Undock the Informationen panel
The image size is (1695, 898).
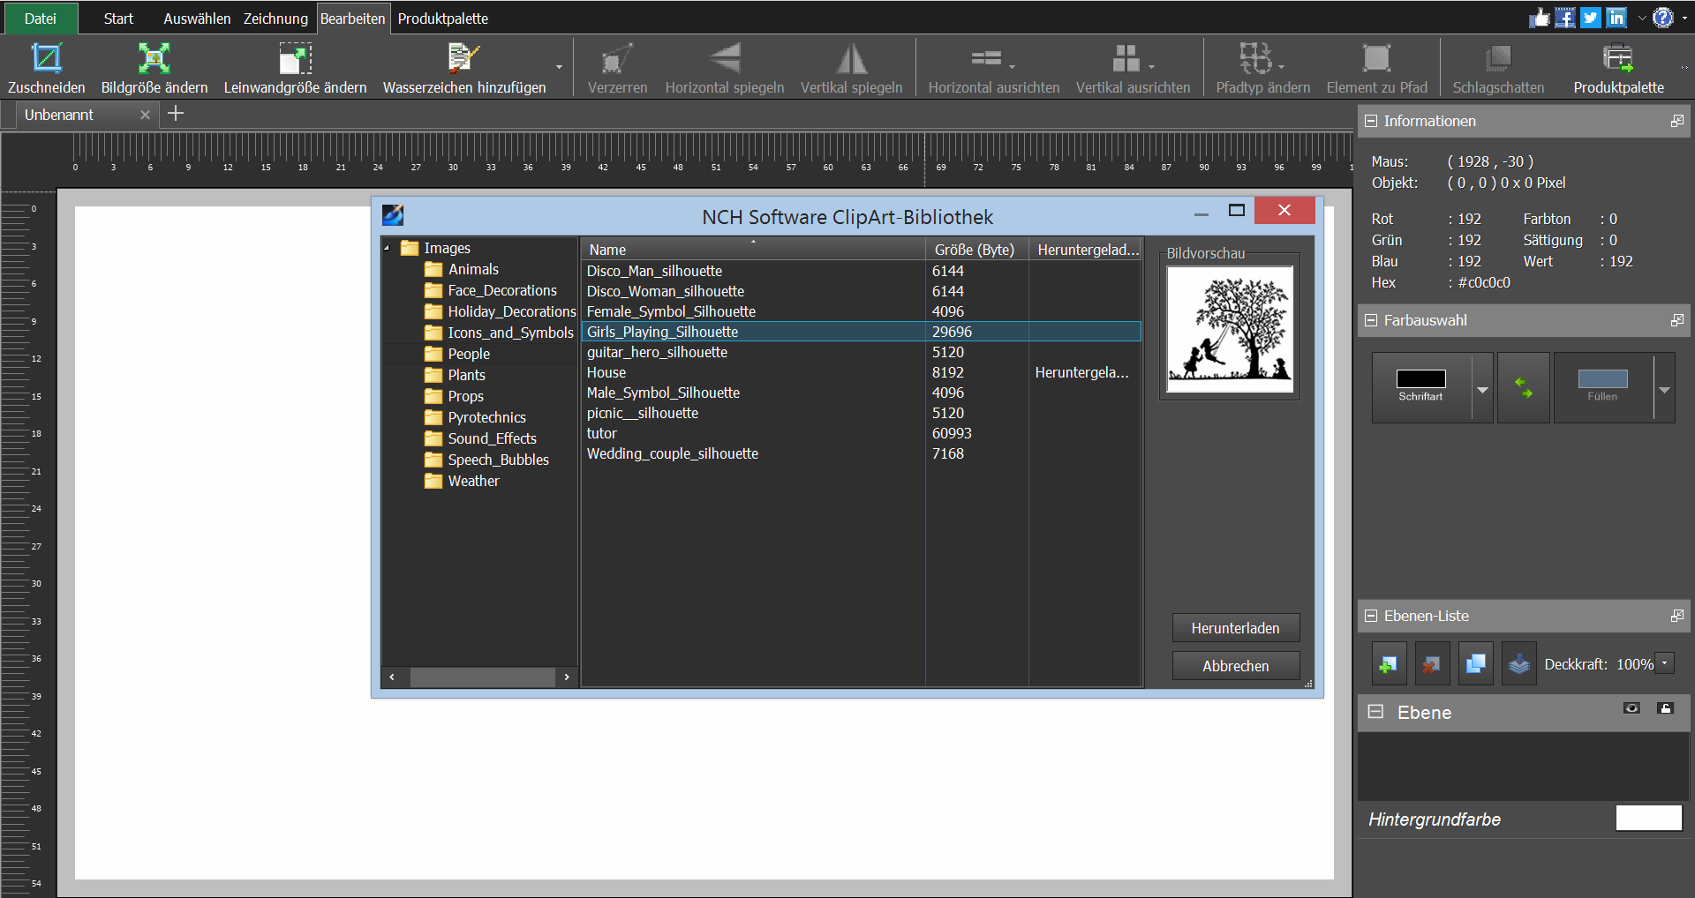pyautogui.click(x=1676, y=121)
